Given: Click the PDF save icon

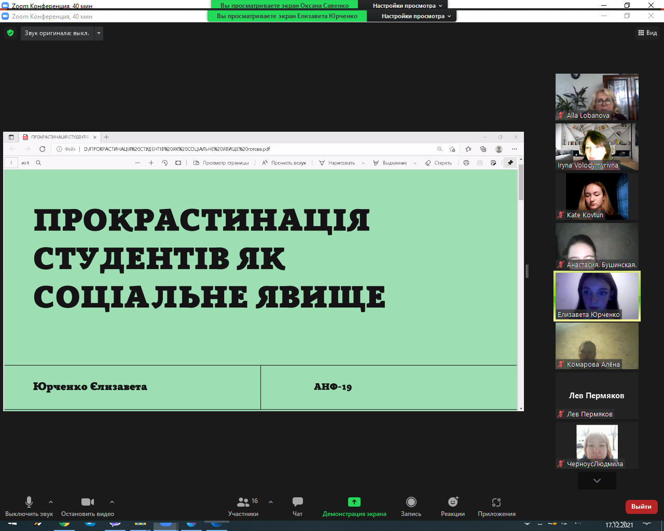Looking at the screenshot, I should pyautogui.click(x=480, y=163).
